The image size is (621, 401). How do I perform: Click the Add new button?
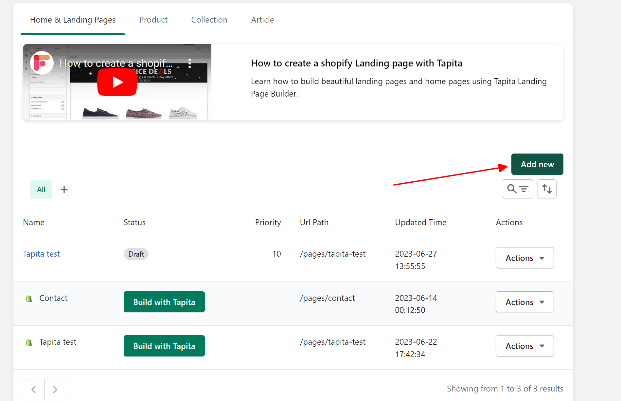[x=537, y=164]
